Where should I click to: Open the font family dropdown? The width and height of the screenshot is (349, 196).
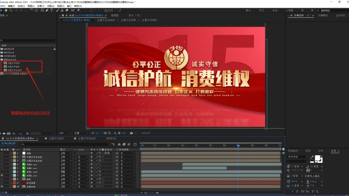click(x=298, y=157)
